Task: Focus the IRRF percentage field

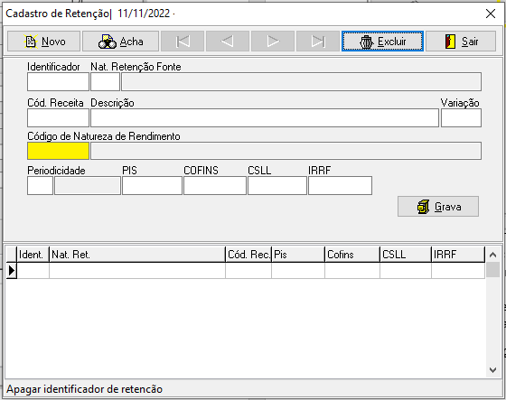Action: (340, 185)
